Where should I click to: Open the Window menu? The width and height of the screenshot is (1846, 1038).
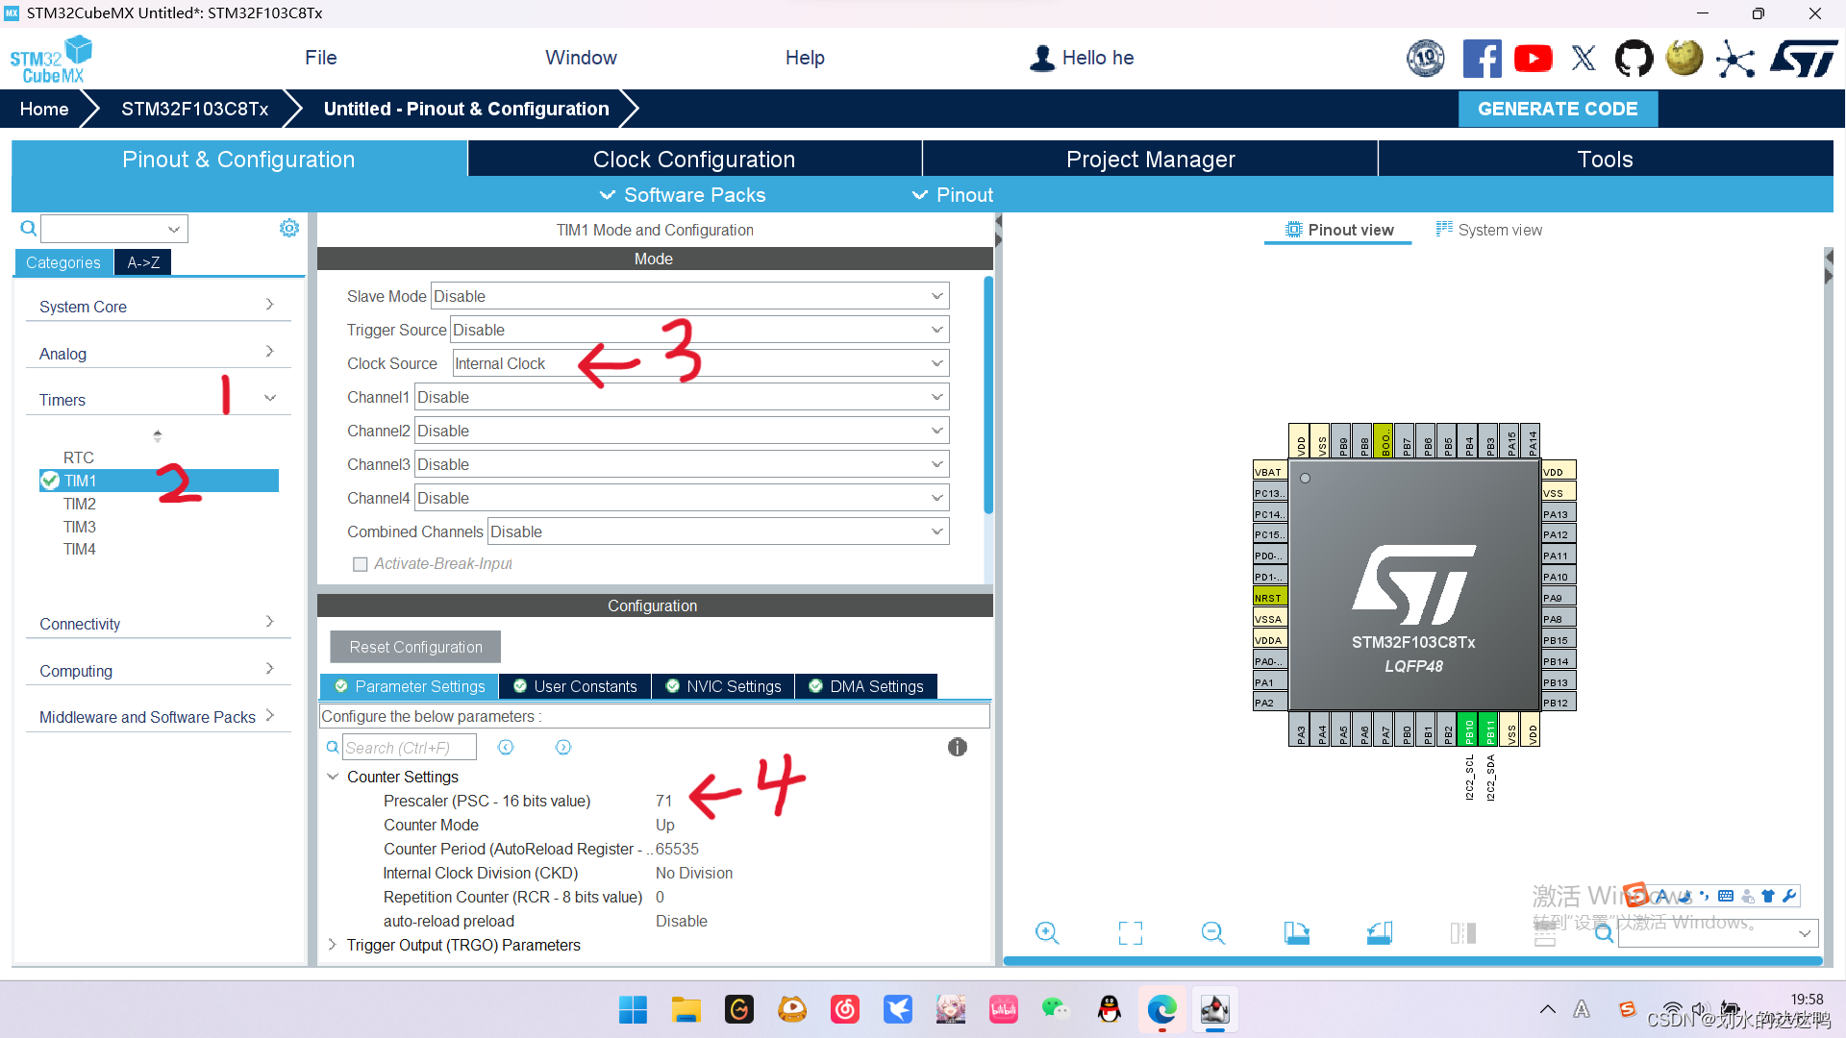(581, 58)
